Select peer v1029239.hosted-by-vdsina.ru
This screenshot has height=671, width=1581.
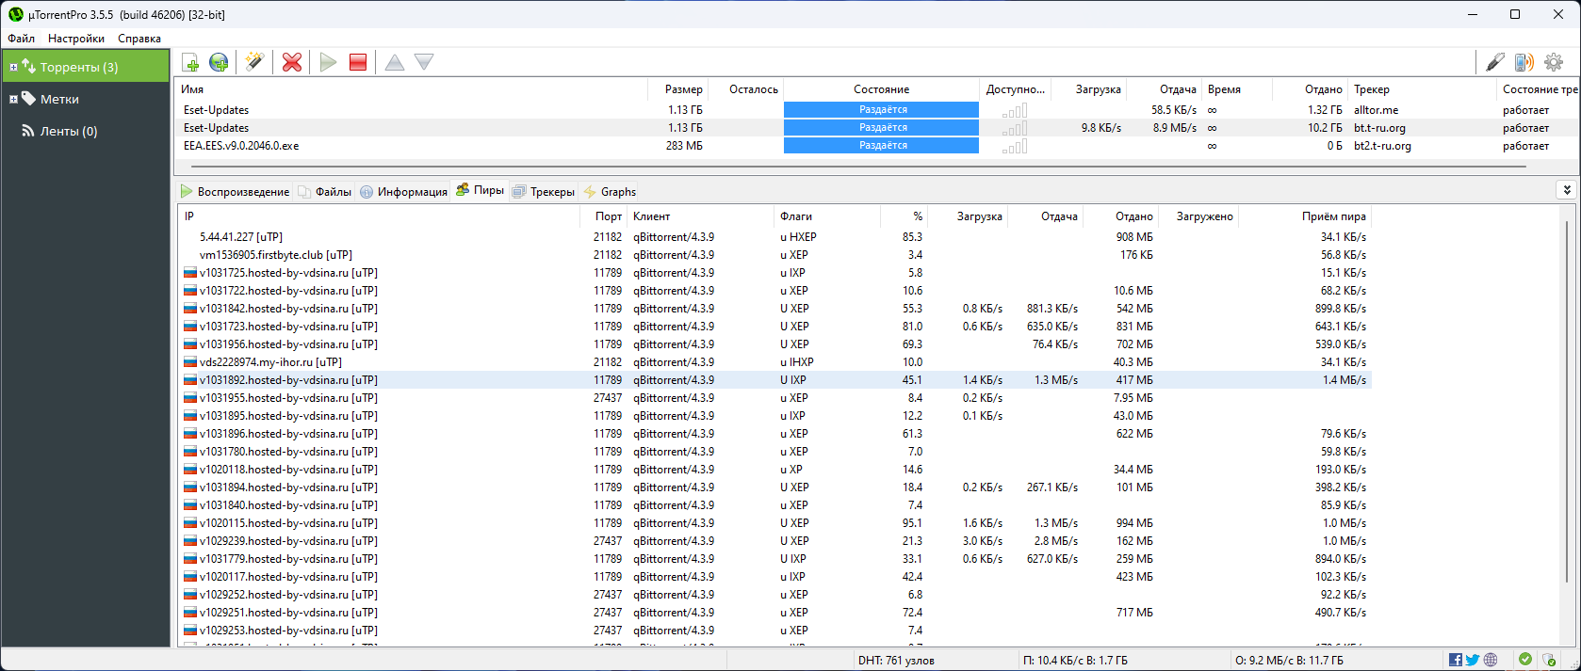point(774,541)
